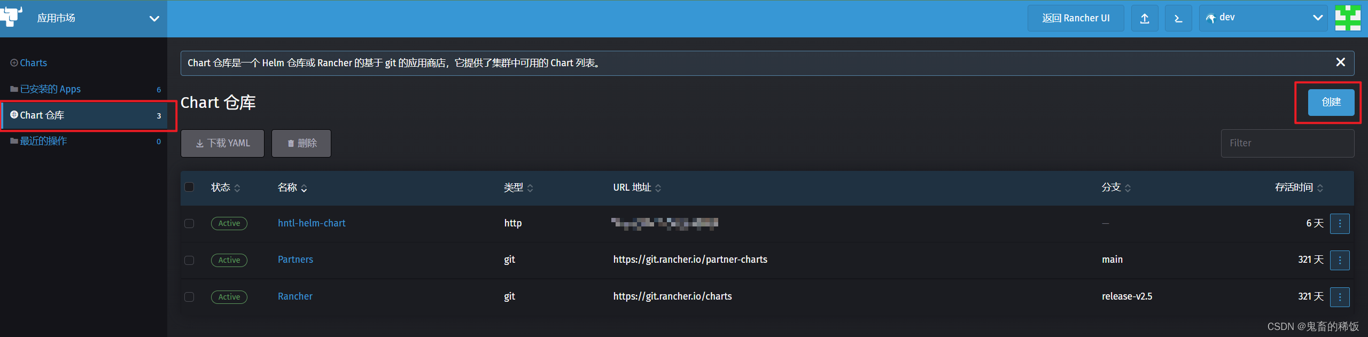Click the http type cell for hntl-helm-chart
Viewport: 1368px width, 337px height.
[x=513, y=223]
